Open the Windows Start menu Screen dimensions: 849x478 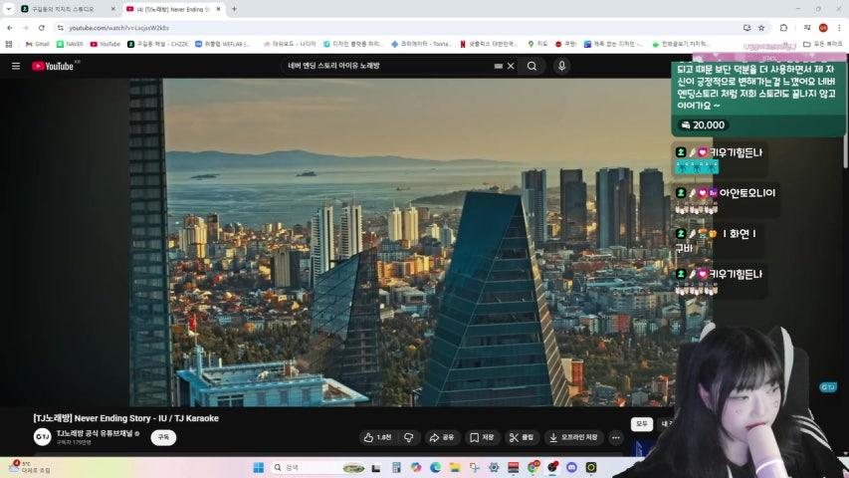(x=259, y=467)
